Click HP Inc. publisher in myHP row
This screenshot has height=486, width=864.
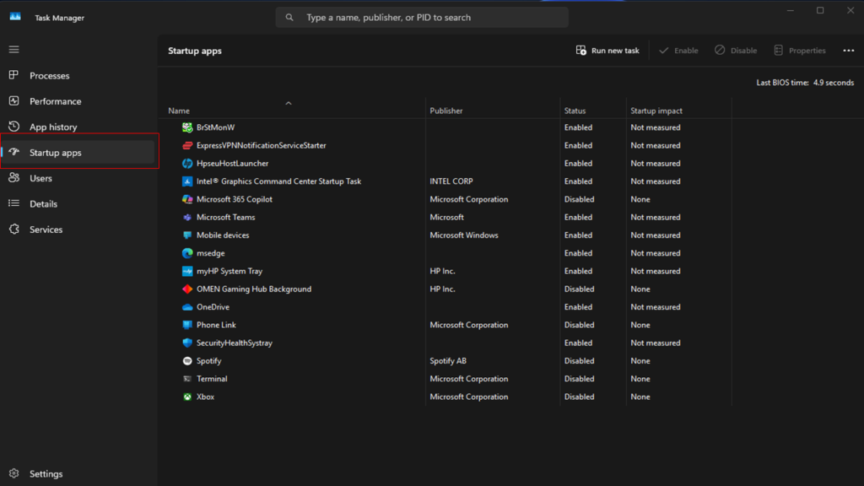click(x=442, y=271)
